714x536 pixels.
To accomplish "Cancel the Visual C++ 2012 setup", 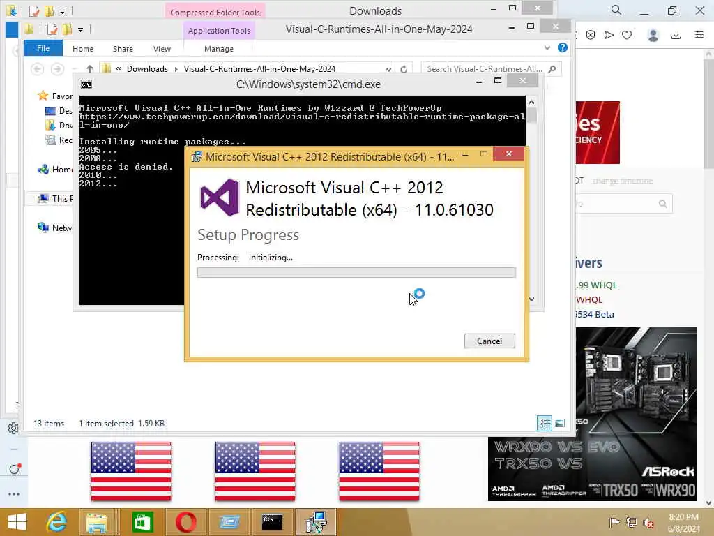I will (489, 341).
